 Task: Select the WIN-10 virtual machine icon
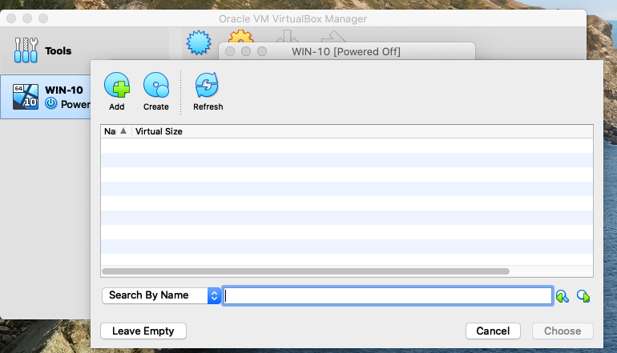(26, 97)
